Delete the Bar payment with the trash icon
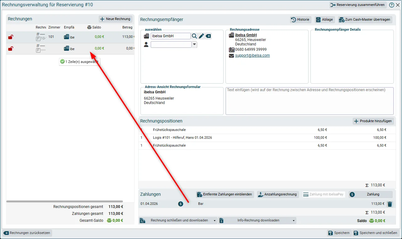 point(390,204)
